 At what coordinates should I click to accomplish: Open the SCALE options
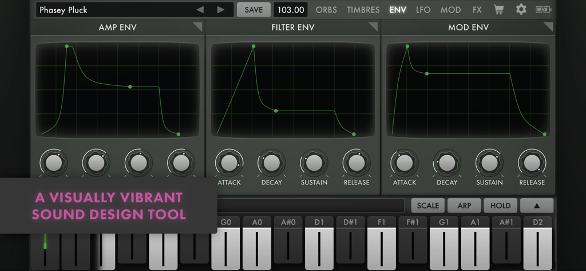tap(428, 206)
